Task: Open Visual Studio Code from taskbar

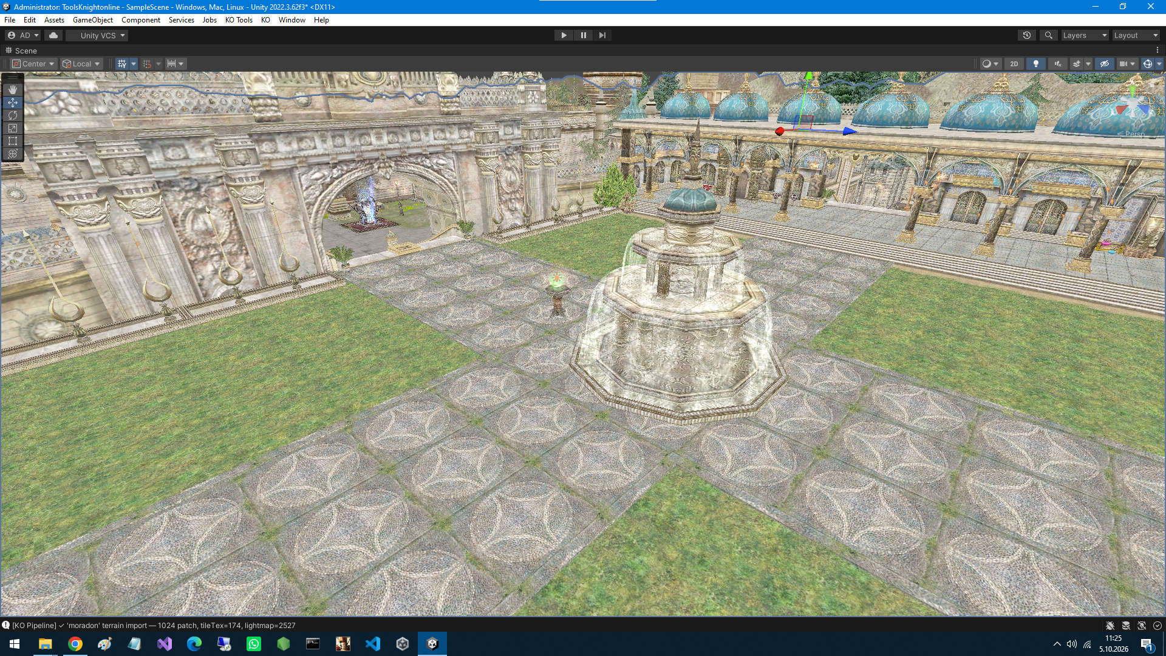Action: (x=373, y=644)
